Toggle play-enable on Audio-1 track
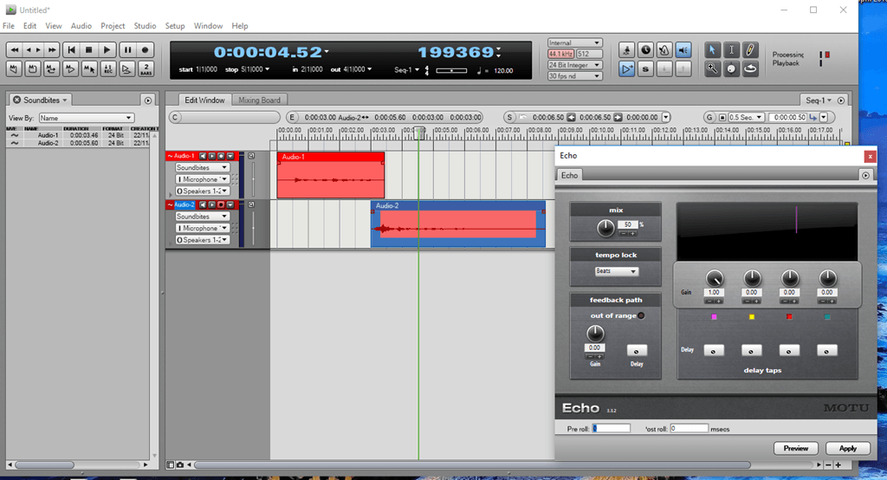The height and width of the screenshot is (480, 887). point(211,157)
